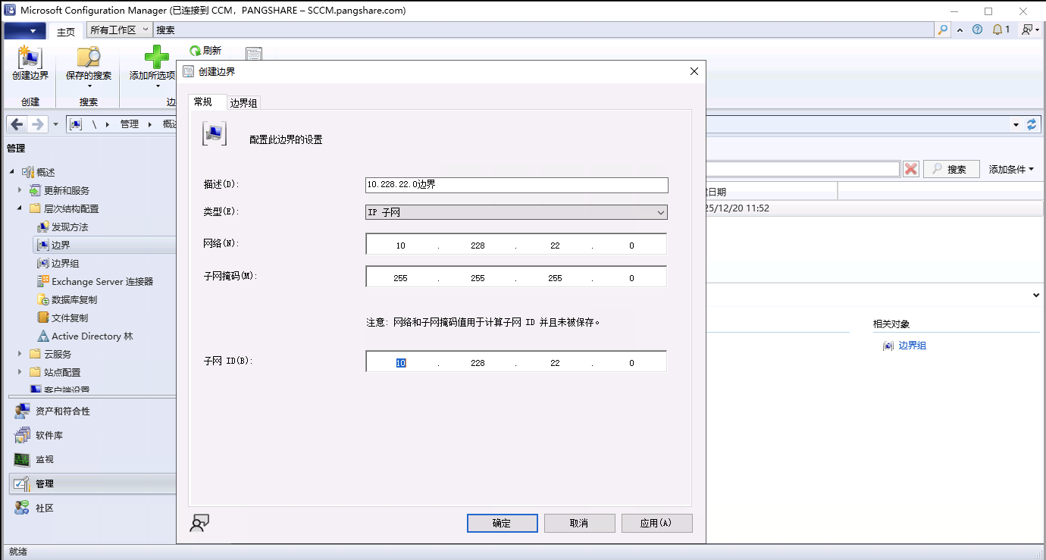Expand the Cloud Services (云服务) node
This screenshot has width=1046, height=560.
click(20, 354)
